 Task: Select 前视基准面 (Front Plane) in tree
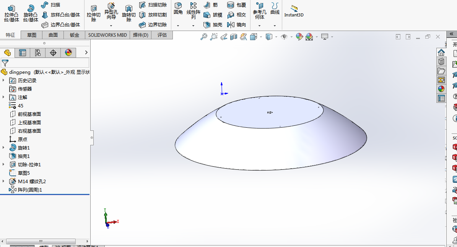coord(25,114)
